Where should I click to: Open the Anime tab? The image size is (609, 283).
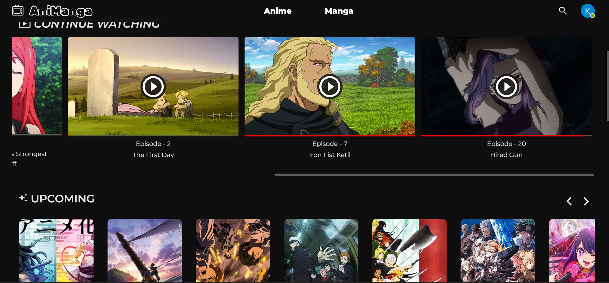(278, 11)
